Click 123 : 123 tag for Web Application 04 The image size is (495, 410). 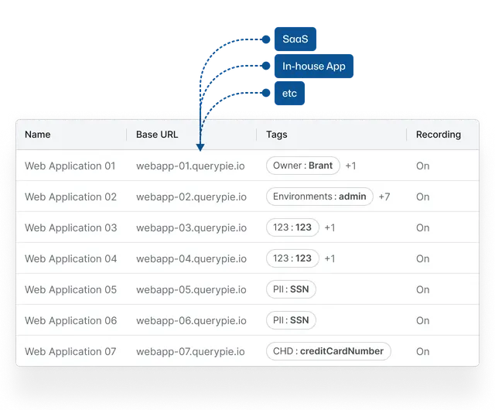coord(292,258)
